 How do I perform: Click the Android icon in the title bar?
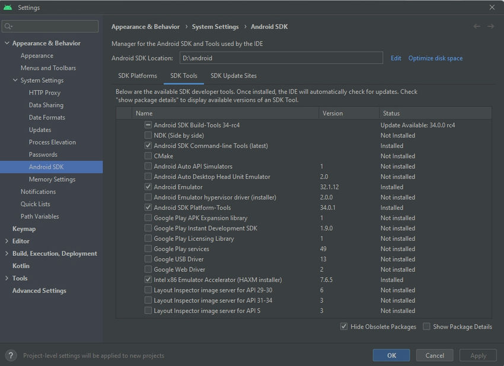(7, 7)
